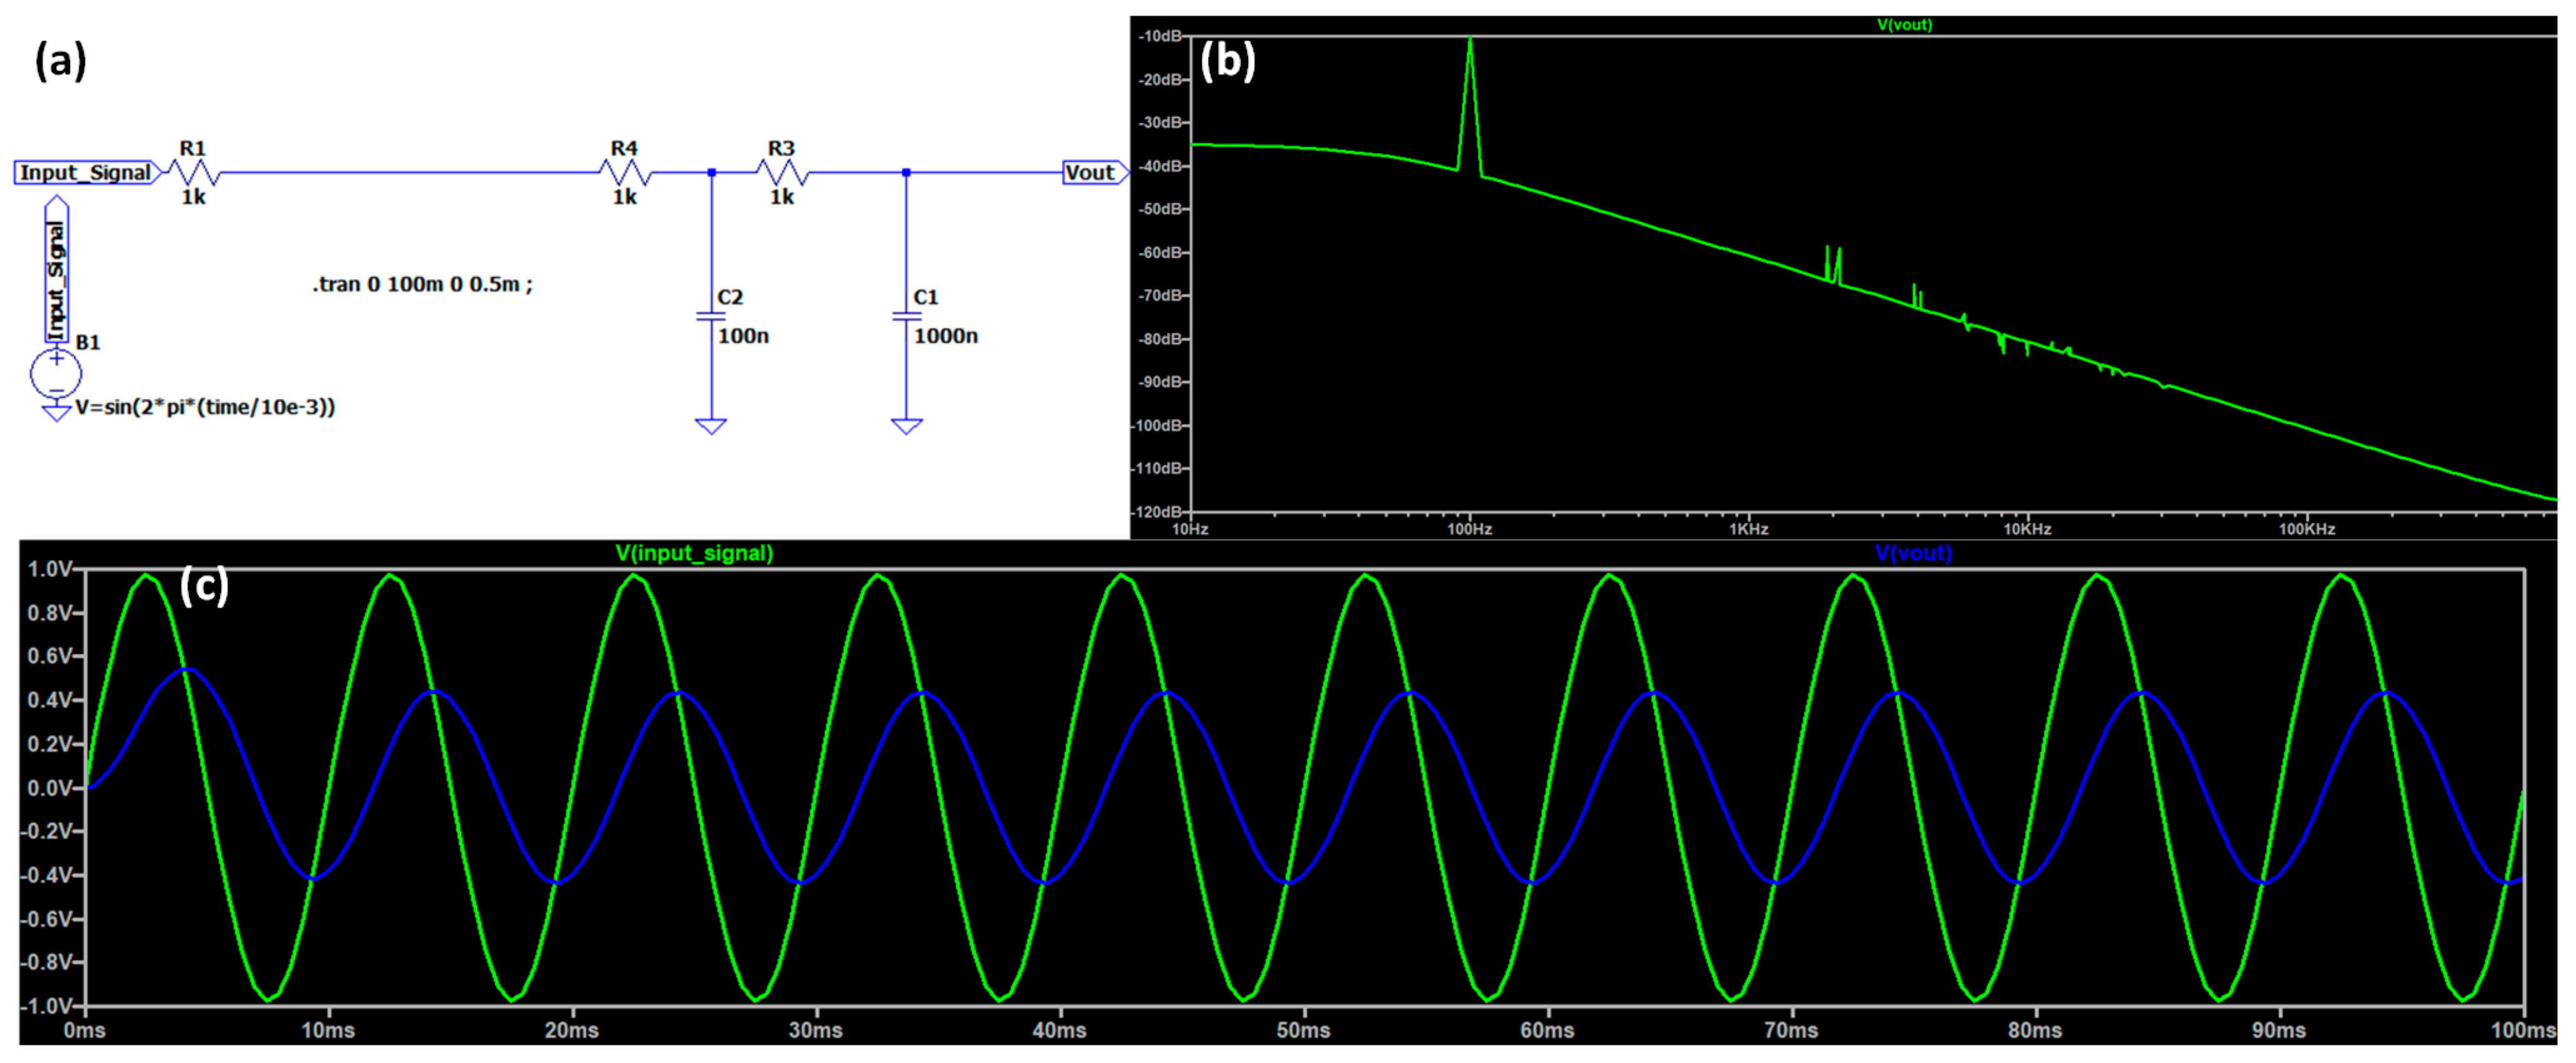The height and width of the screenshot is (1063, 2576).
Task: Click the V=sin(2*pi*(time/10e-3)) source expression
Action: 205,407
